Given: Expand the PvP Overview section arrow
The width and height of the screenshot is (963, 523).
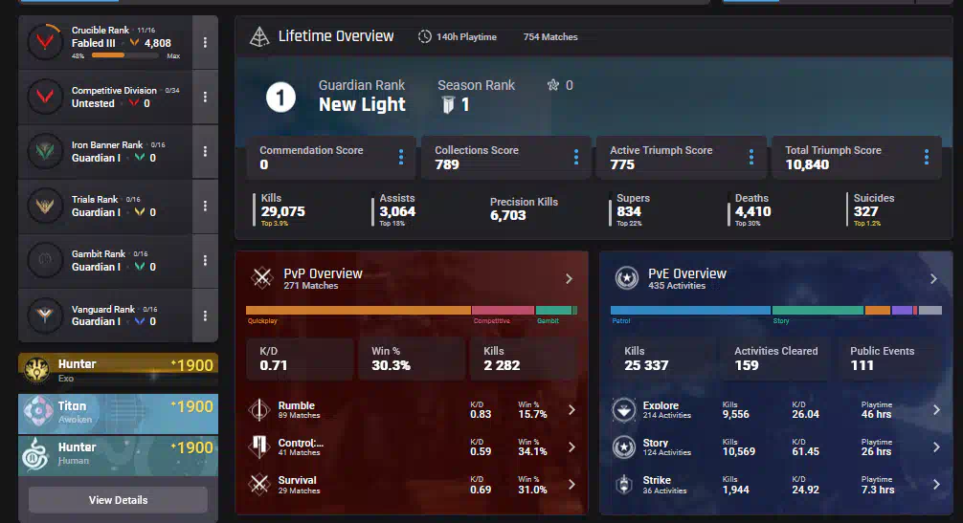Looking at the screenshot, I should [x=569, y=279].
